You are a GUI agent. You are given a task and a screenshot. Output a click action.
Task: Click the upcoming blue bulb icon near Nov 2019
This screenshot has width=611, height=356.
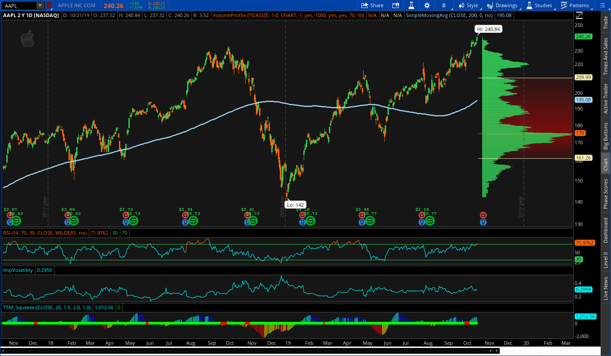[x=483, y=222]
